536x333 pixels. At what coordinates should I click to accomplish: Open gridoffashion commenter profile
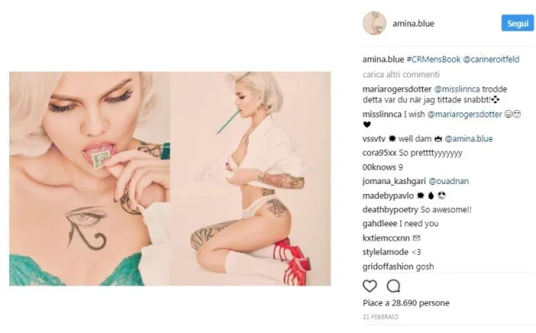tap(388, 266)
